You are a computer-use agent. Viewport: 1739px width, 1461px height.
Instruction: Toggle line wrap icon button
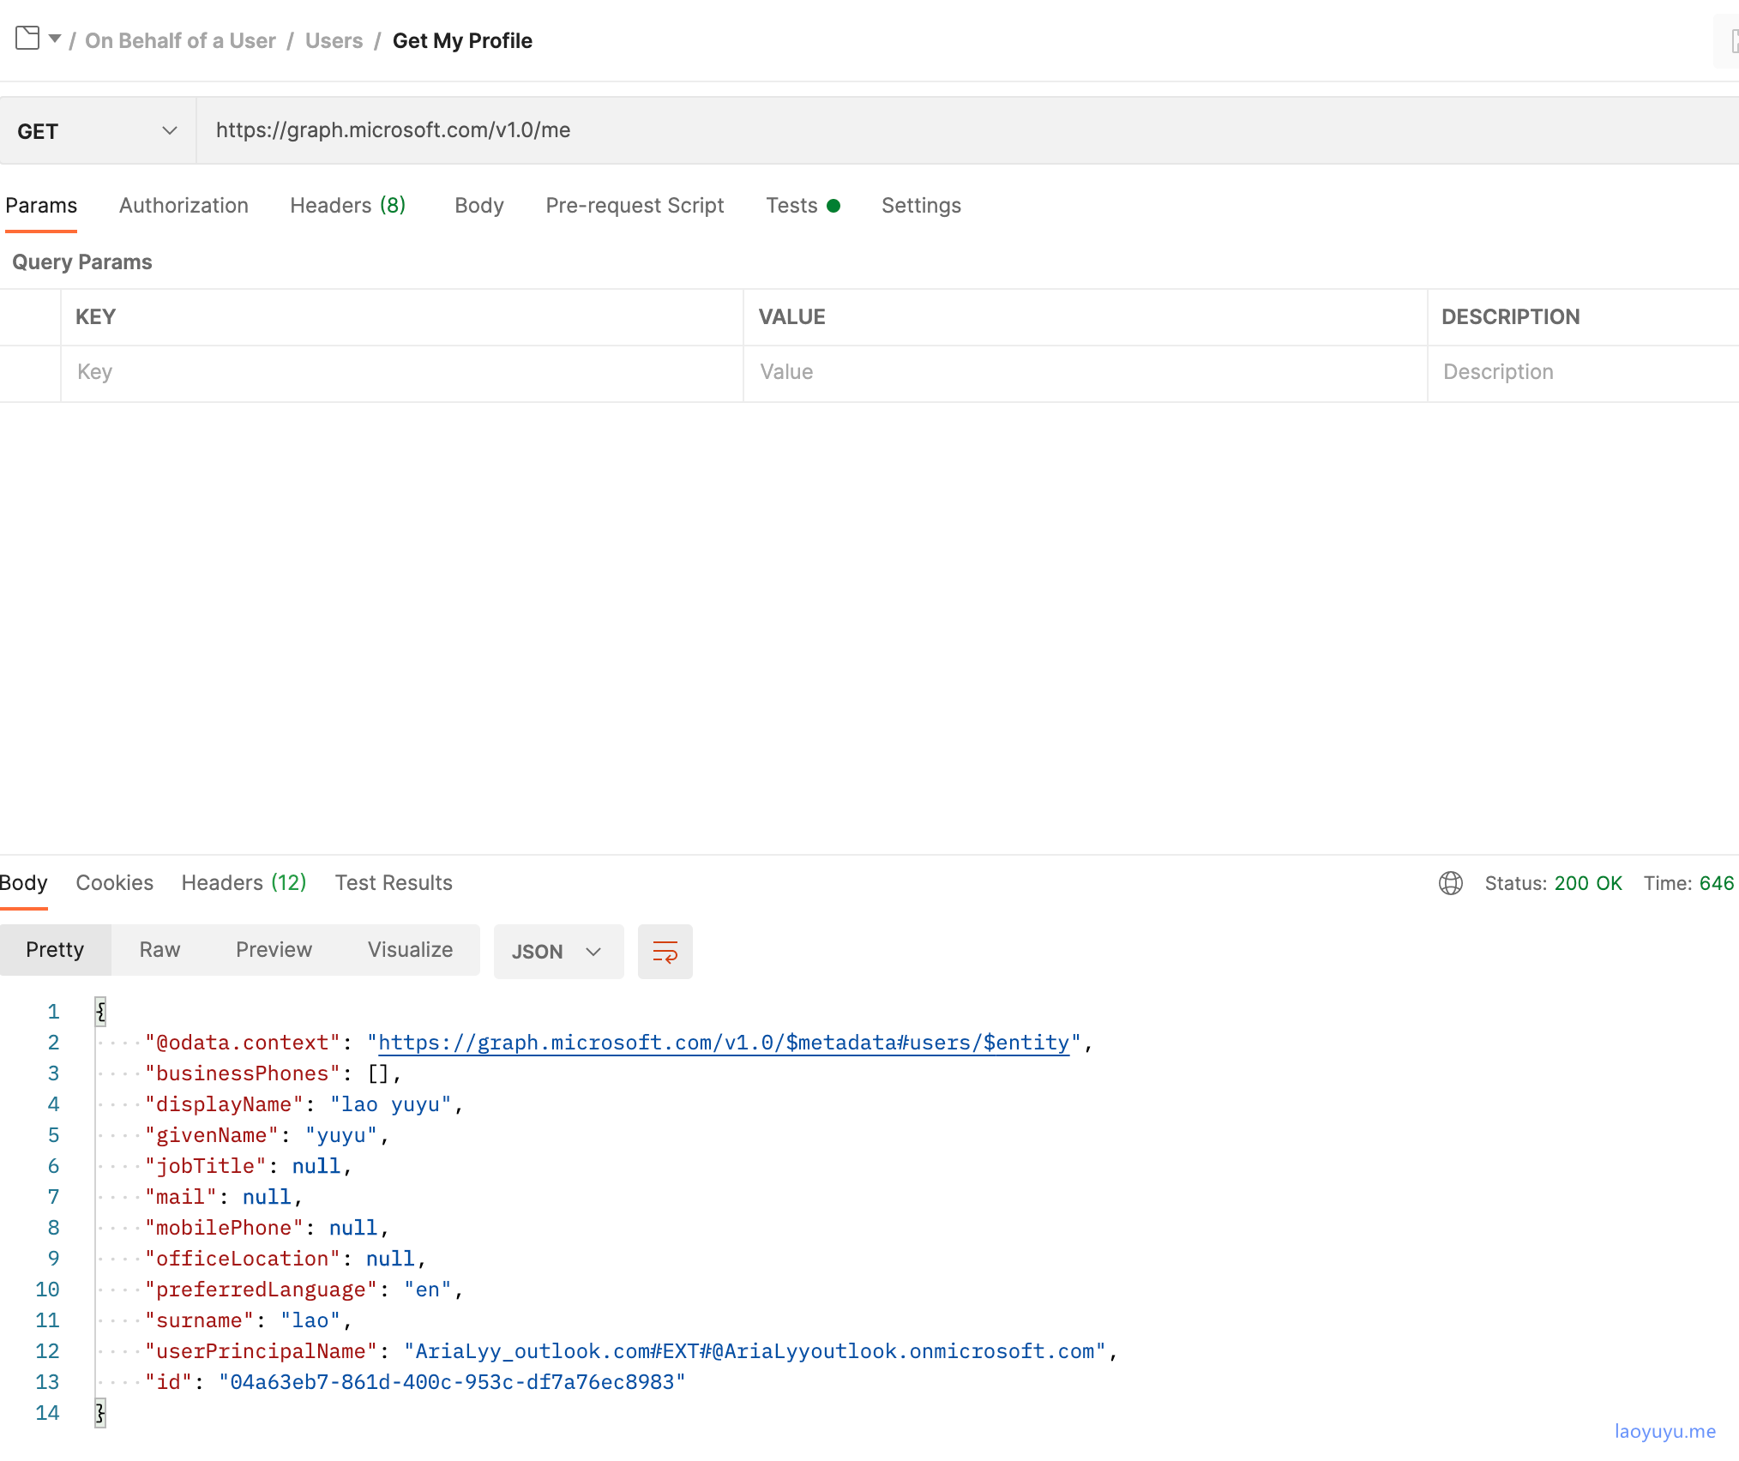(x=665, y=952)
